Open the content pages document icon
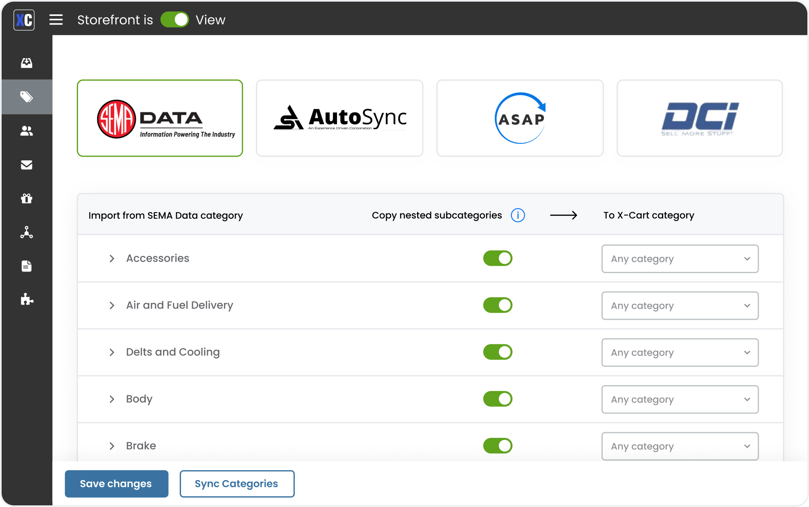 [x=27, y=266]
